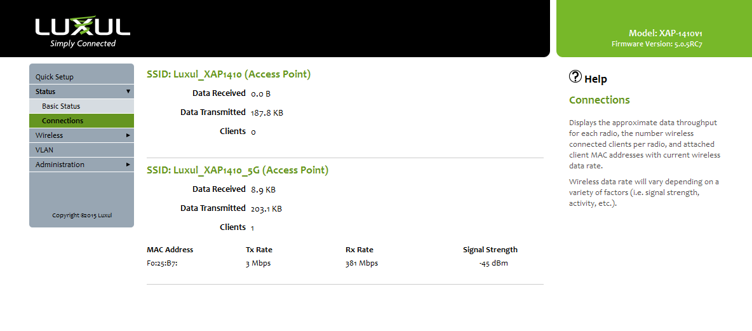Expand the Wireless submenu arrow

coord(128,135)
